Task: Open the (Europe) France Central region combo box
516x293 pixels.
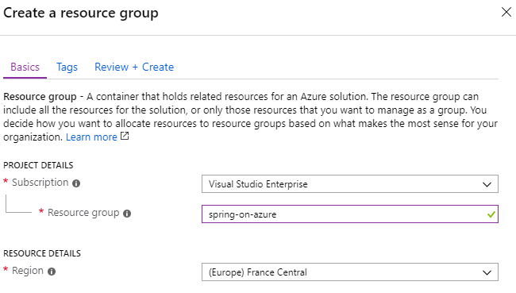Action: tap(350, 272)
